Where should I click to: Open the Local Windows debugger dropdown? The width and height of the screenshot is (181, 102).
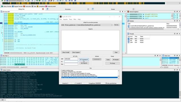tap(16, 1)
